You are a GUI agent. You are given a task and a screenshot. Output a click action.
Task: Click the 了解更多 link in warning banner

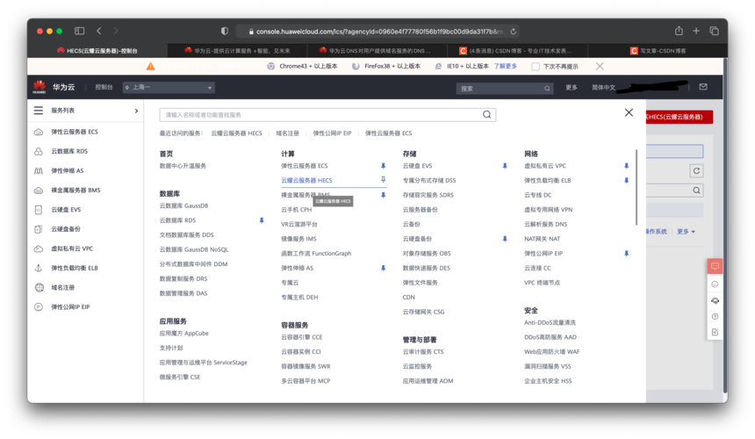click(x=505, y=66)
